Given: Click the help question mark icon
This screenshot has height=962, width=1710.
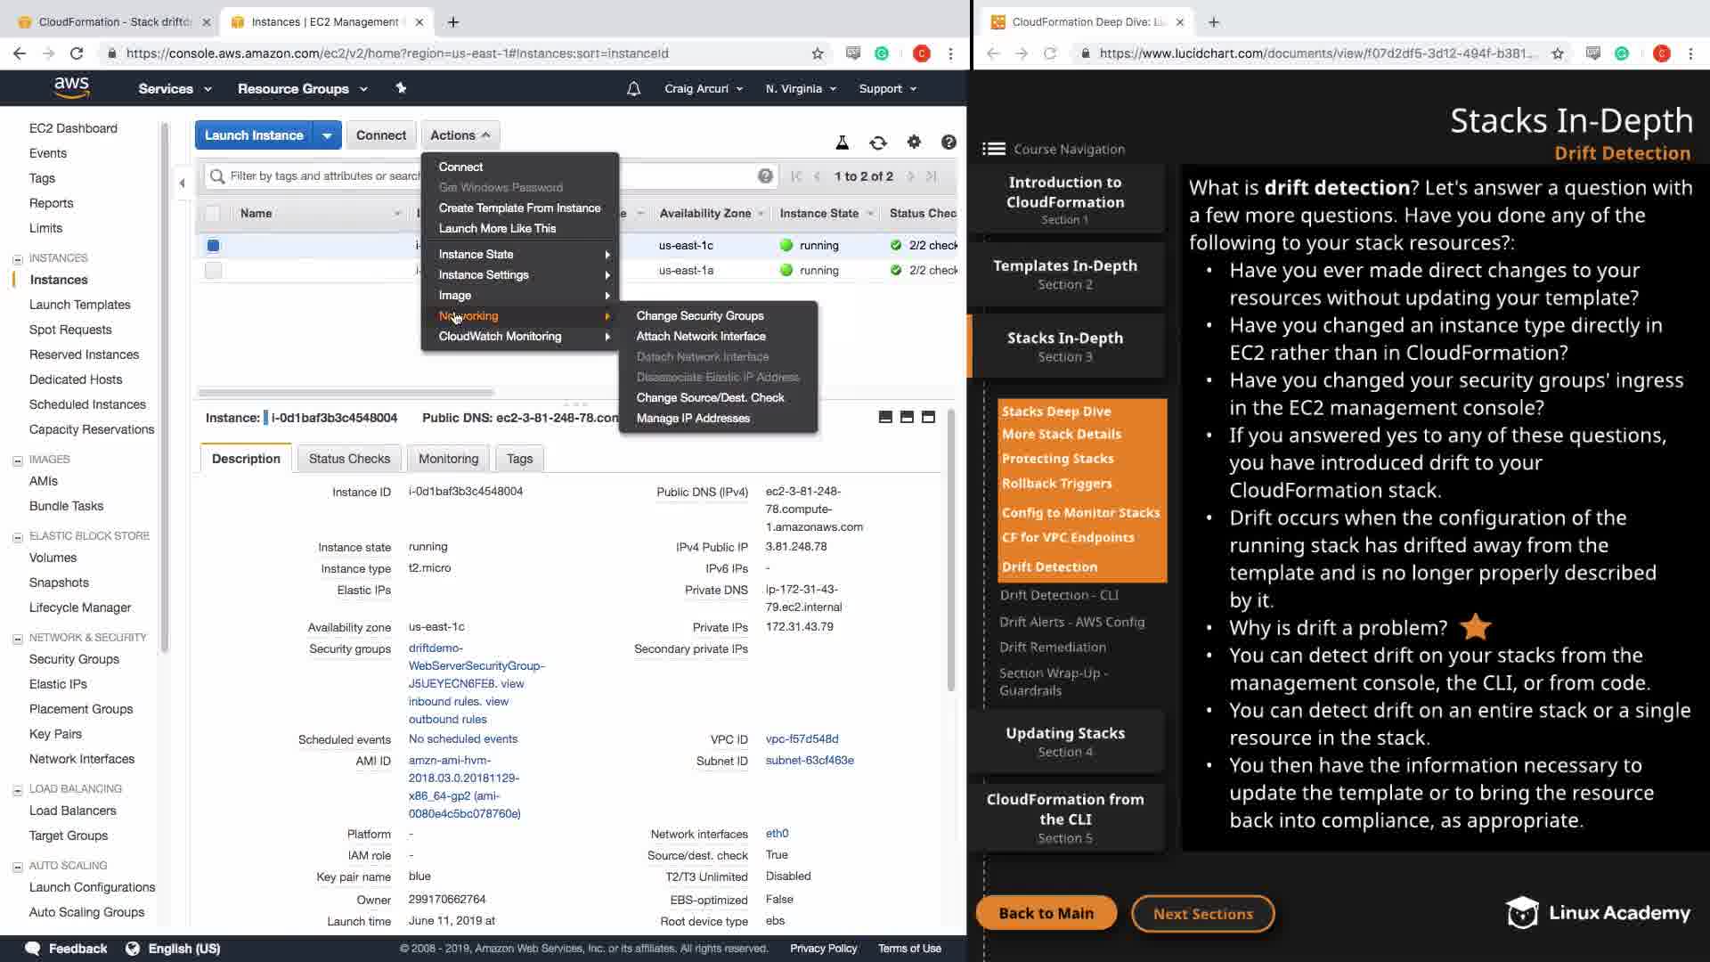Looking at the screenshot, I should click(949, 142).
